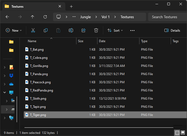Switch to large thumbnails view
The image size is (187, 136).
(183, 133)
